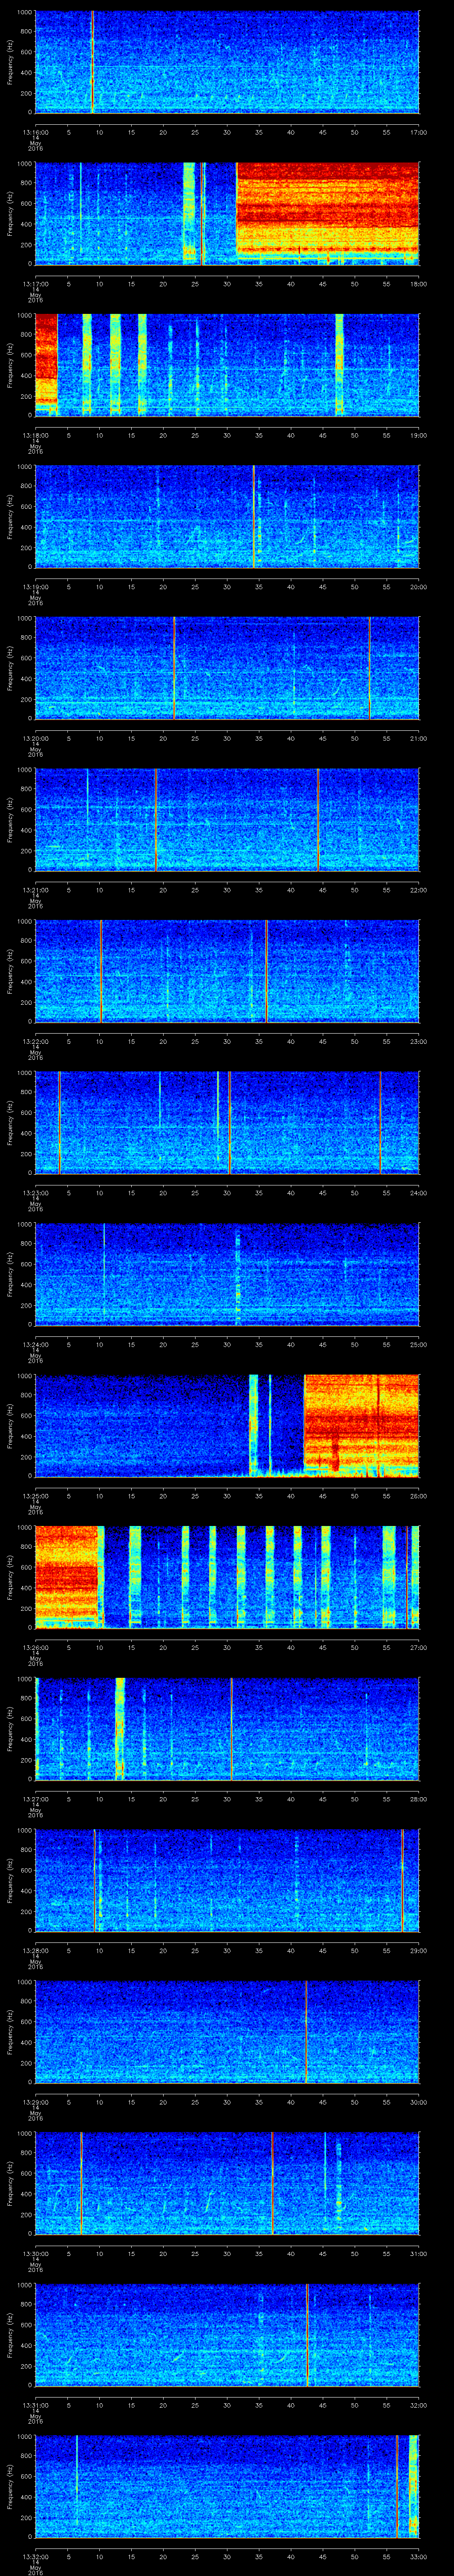The height and width of the screenshot is (2576, 454).
Task: Click the '13:28:00' start time label
Action: click(35, 1951)
